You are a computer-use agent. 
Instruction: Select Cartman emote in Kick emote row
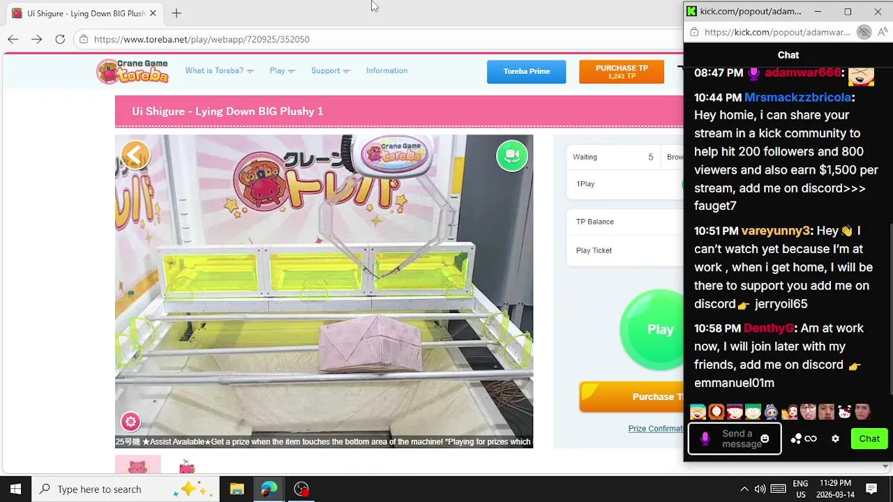coord(698,411)
